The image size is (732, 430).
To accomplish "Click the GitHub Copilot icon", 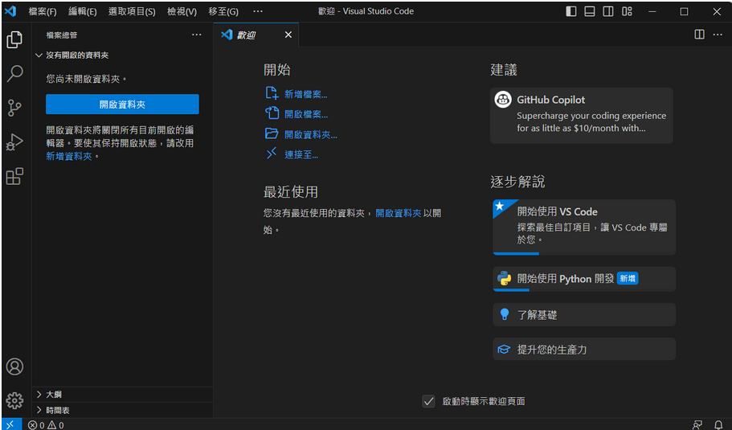I will 503,100.
